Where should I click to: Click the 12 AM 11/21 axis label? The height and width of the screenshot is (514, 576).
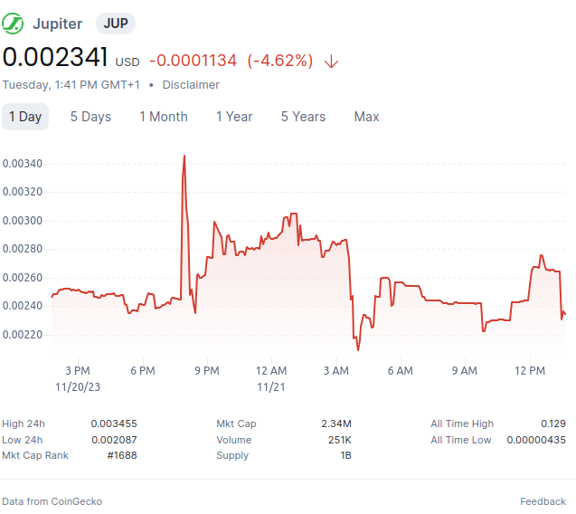click(271, 378)
